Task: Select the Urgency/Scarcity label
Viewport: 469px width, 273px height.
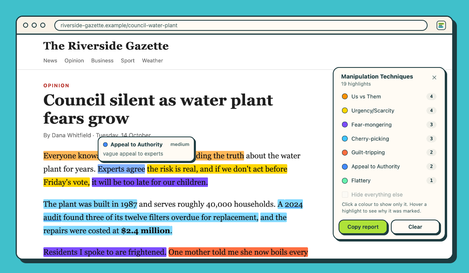Action: coord(373,110)
